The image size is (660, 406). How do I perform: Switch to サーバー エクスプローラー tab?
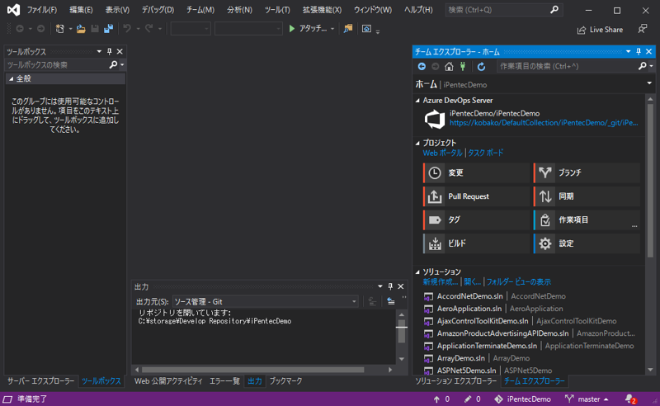pos(40,381)
